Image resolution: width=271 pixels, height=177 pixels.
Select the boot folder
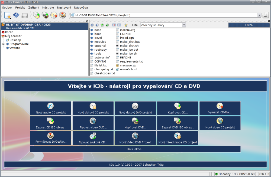click(96, 34)
